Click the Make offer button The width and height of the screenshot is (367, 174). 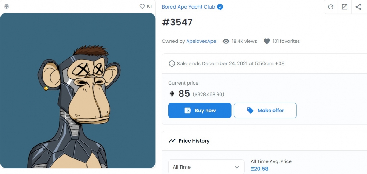coord(265,111)
